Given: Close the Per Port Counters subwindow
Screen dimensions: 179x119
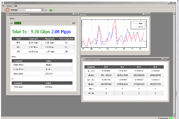Looking at the screenshot, I should point(168,59).
